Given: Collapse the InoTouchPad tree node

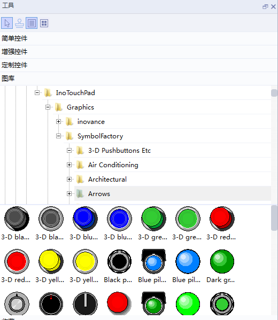Looking at the screenshot, I should point(37,92).
